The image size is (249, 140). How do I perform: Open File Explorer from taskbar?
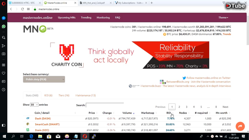(x=40, y=136)
